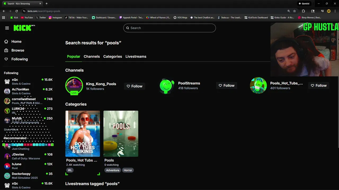The image size is (339, 190).
Task: Click the Horror tag
Action: coord(128,170)
